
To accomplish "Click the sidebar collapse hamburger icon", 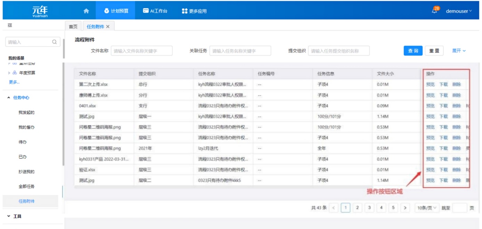I will (10, 25).
